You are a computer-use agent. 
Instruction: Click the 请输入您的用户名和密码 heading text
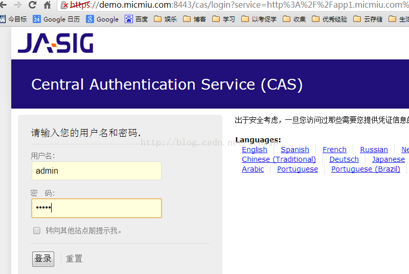(86, 133)
